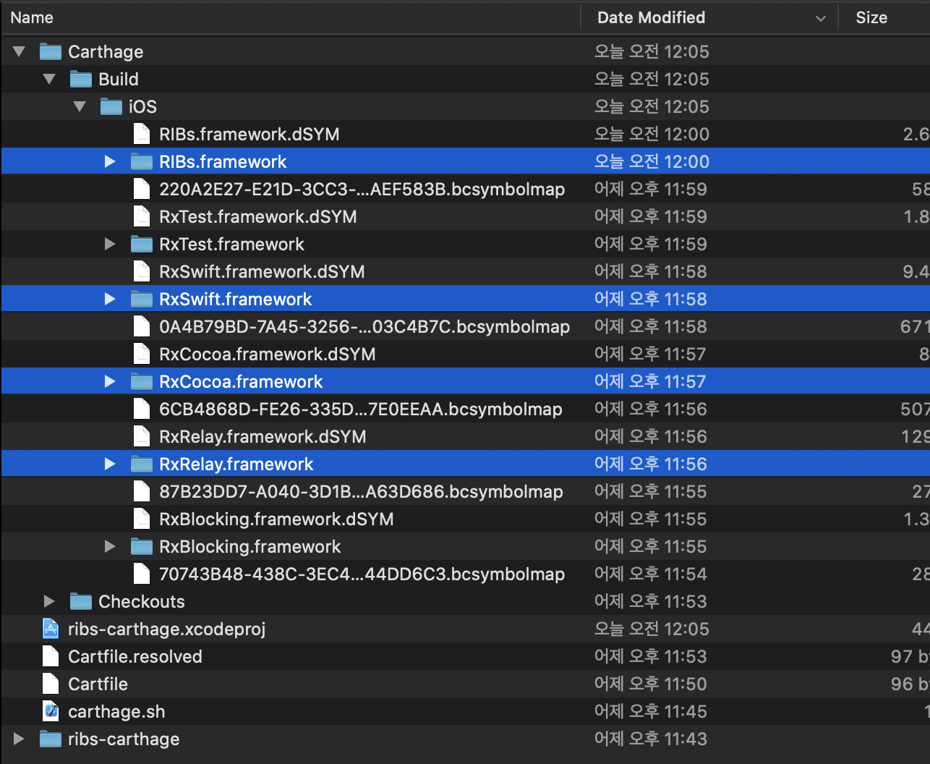
Task: Click RIBs.framework folder icon
Action: pyautogui.click(x=142, y=161)
